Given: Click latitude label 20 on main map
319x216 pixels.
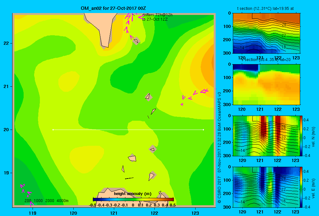Looking at the screenshot, I should coord(6,130).
